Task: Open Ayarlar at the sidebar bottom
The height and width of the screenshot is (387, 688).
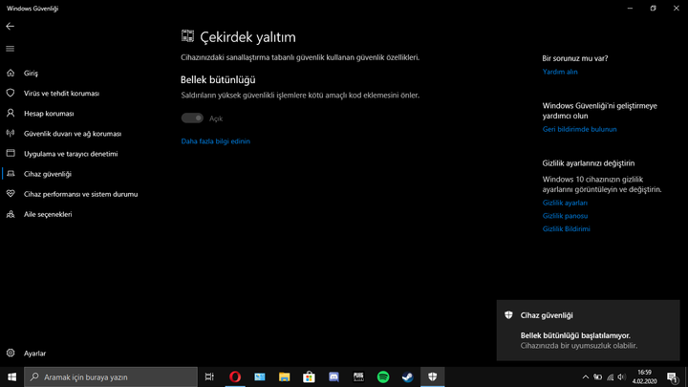Action: [x=34, y=354]
